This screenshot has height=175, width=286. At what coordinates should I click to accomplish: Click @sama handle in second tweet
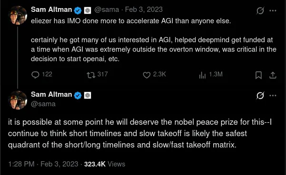[43, 104]
